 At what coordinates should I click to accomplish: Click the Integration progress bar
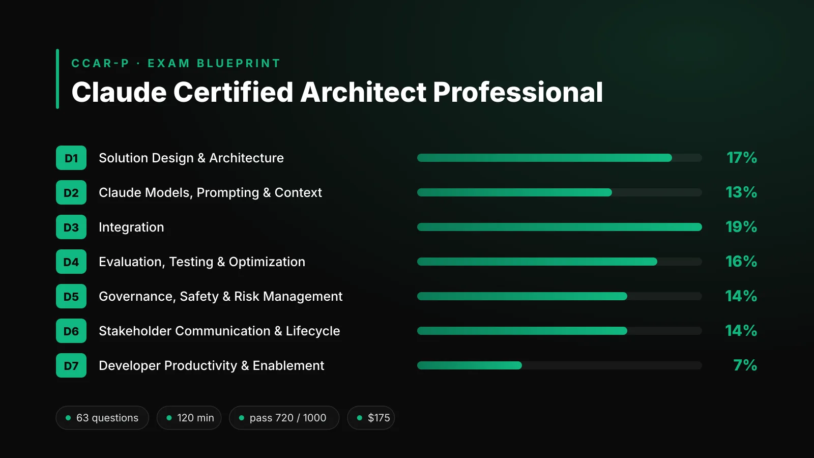coord(560,227)
